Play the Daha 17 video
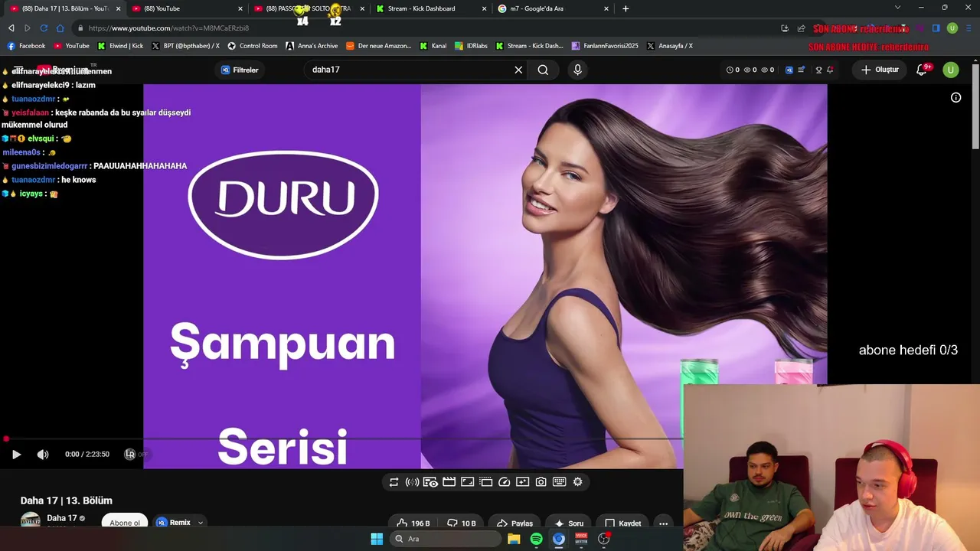 click(16, 455)
